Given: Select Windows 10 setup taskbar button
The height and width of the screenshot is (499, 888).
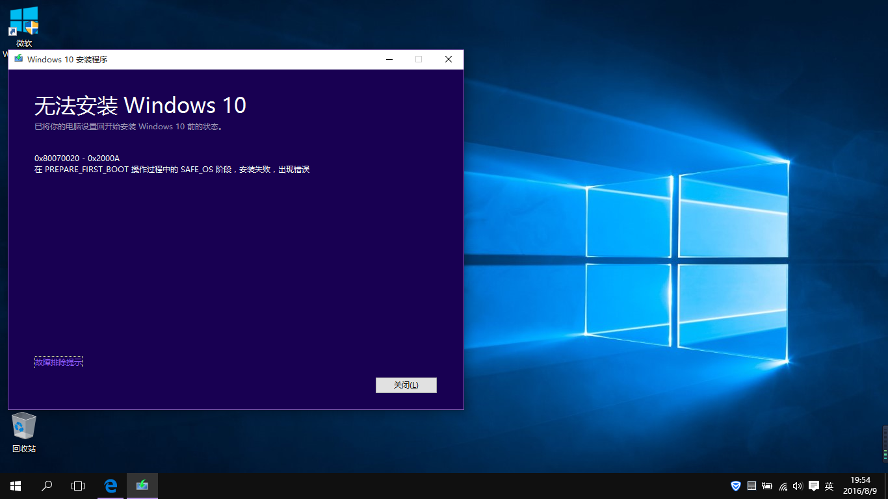Looking at the screenshot, I should click(x=142, y=485).
